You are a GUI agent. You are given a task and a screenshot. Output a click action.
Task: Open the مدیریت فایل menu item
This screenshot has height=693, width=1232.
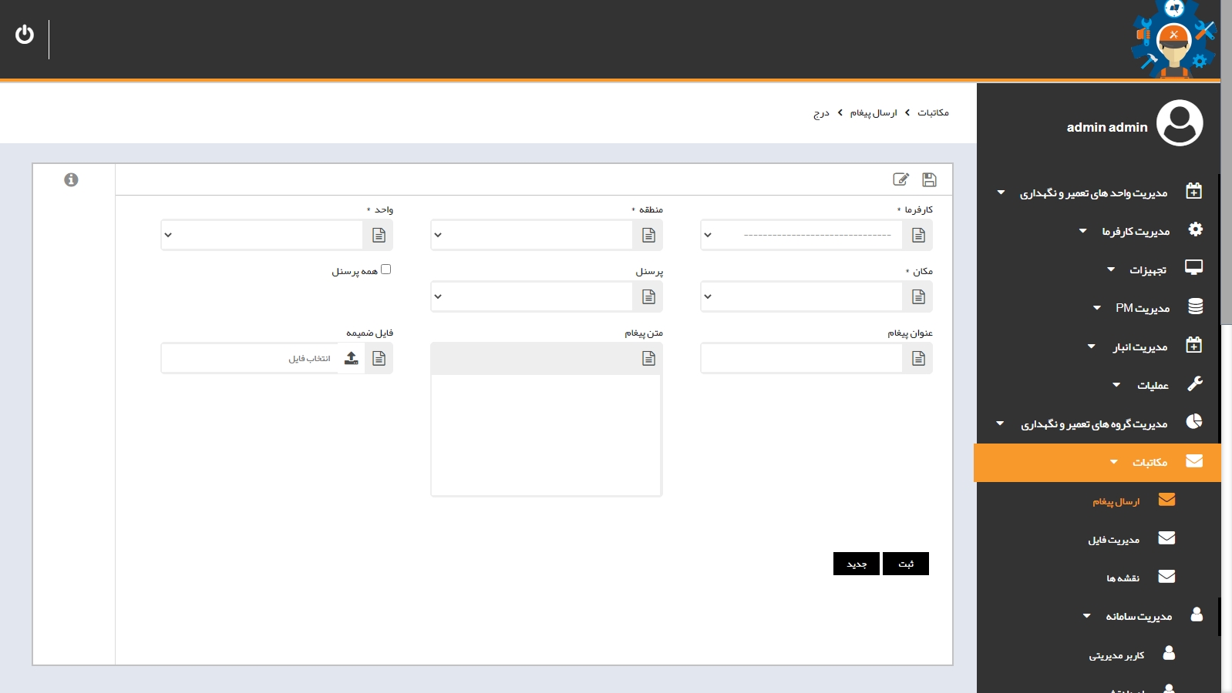[1114, 540]
